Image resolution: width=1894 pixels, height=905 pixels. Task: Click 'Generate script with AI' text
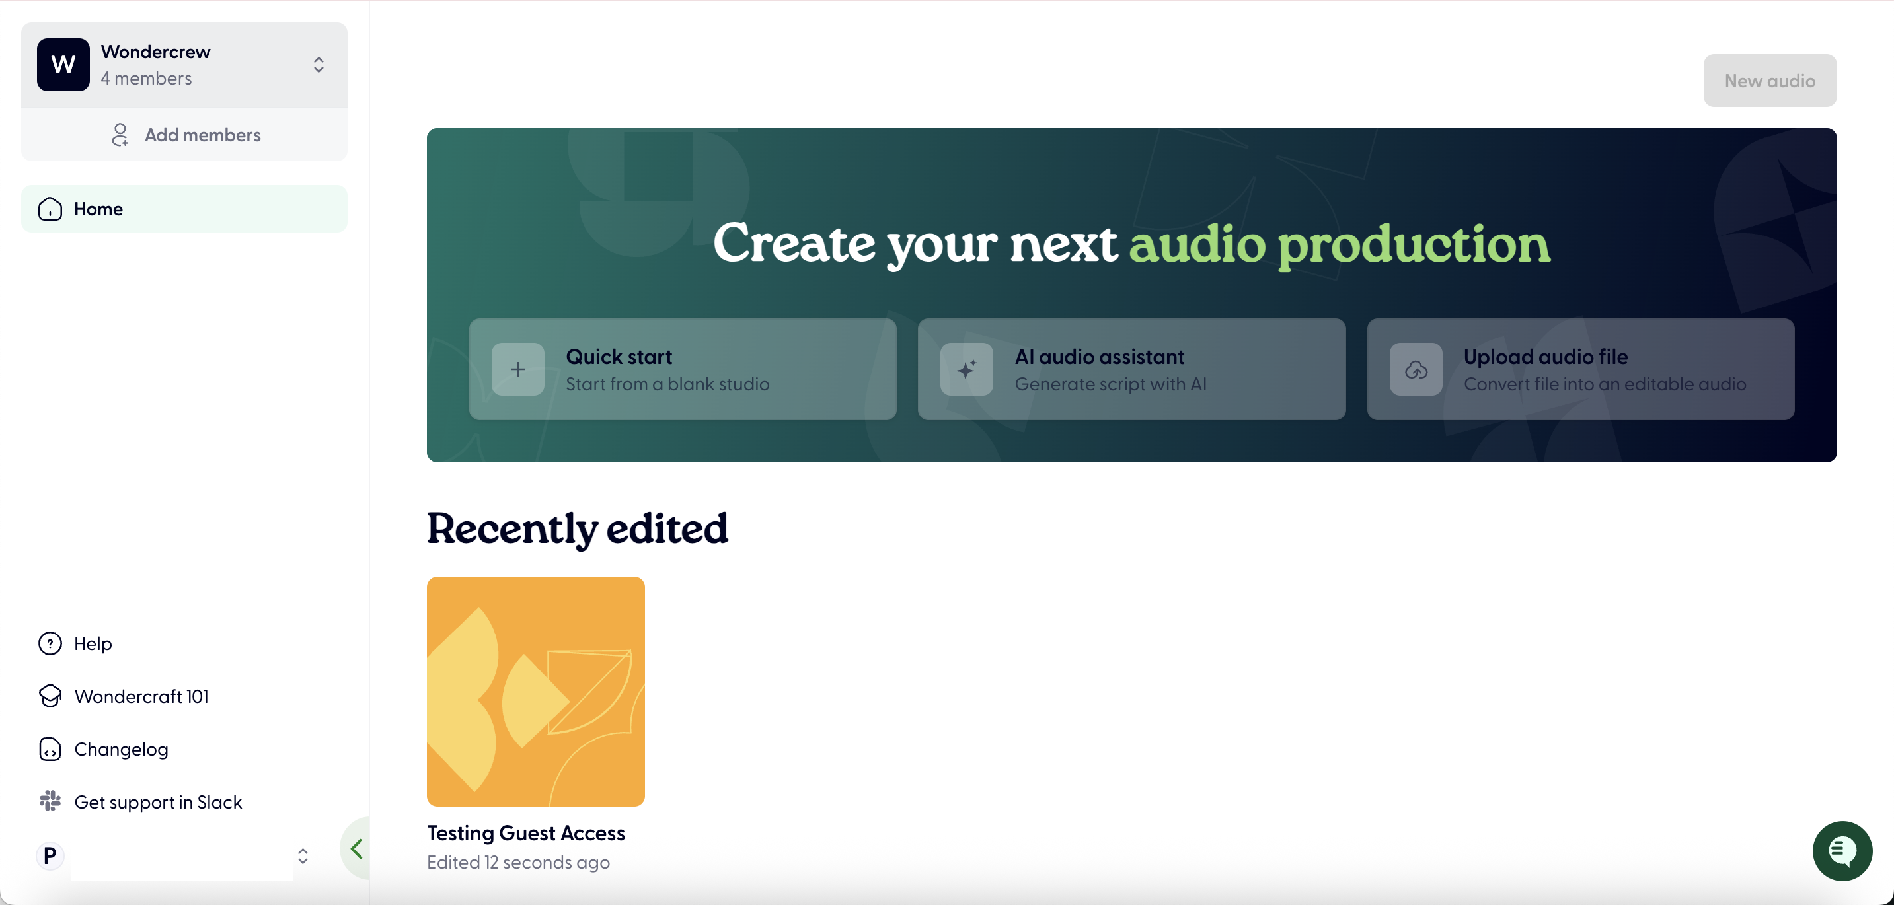point(1110,384)
